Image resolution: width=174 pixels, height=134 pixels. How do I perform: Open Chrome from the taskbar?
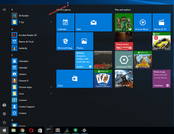[22, 130]
